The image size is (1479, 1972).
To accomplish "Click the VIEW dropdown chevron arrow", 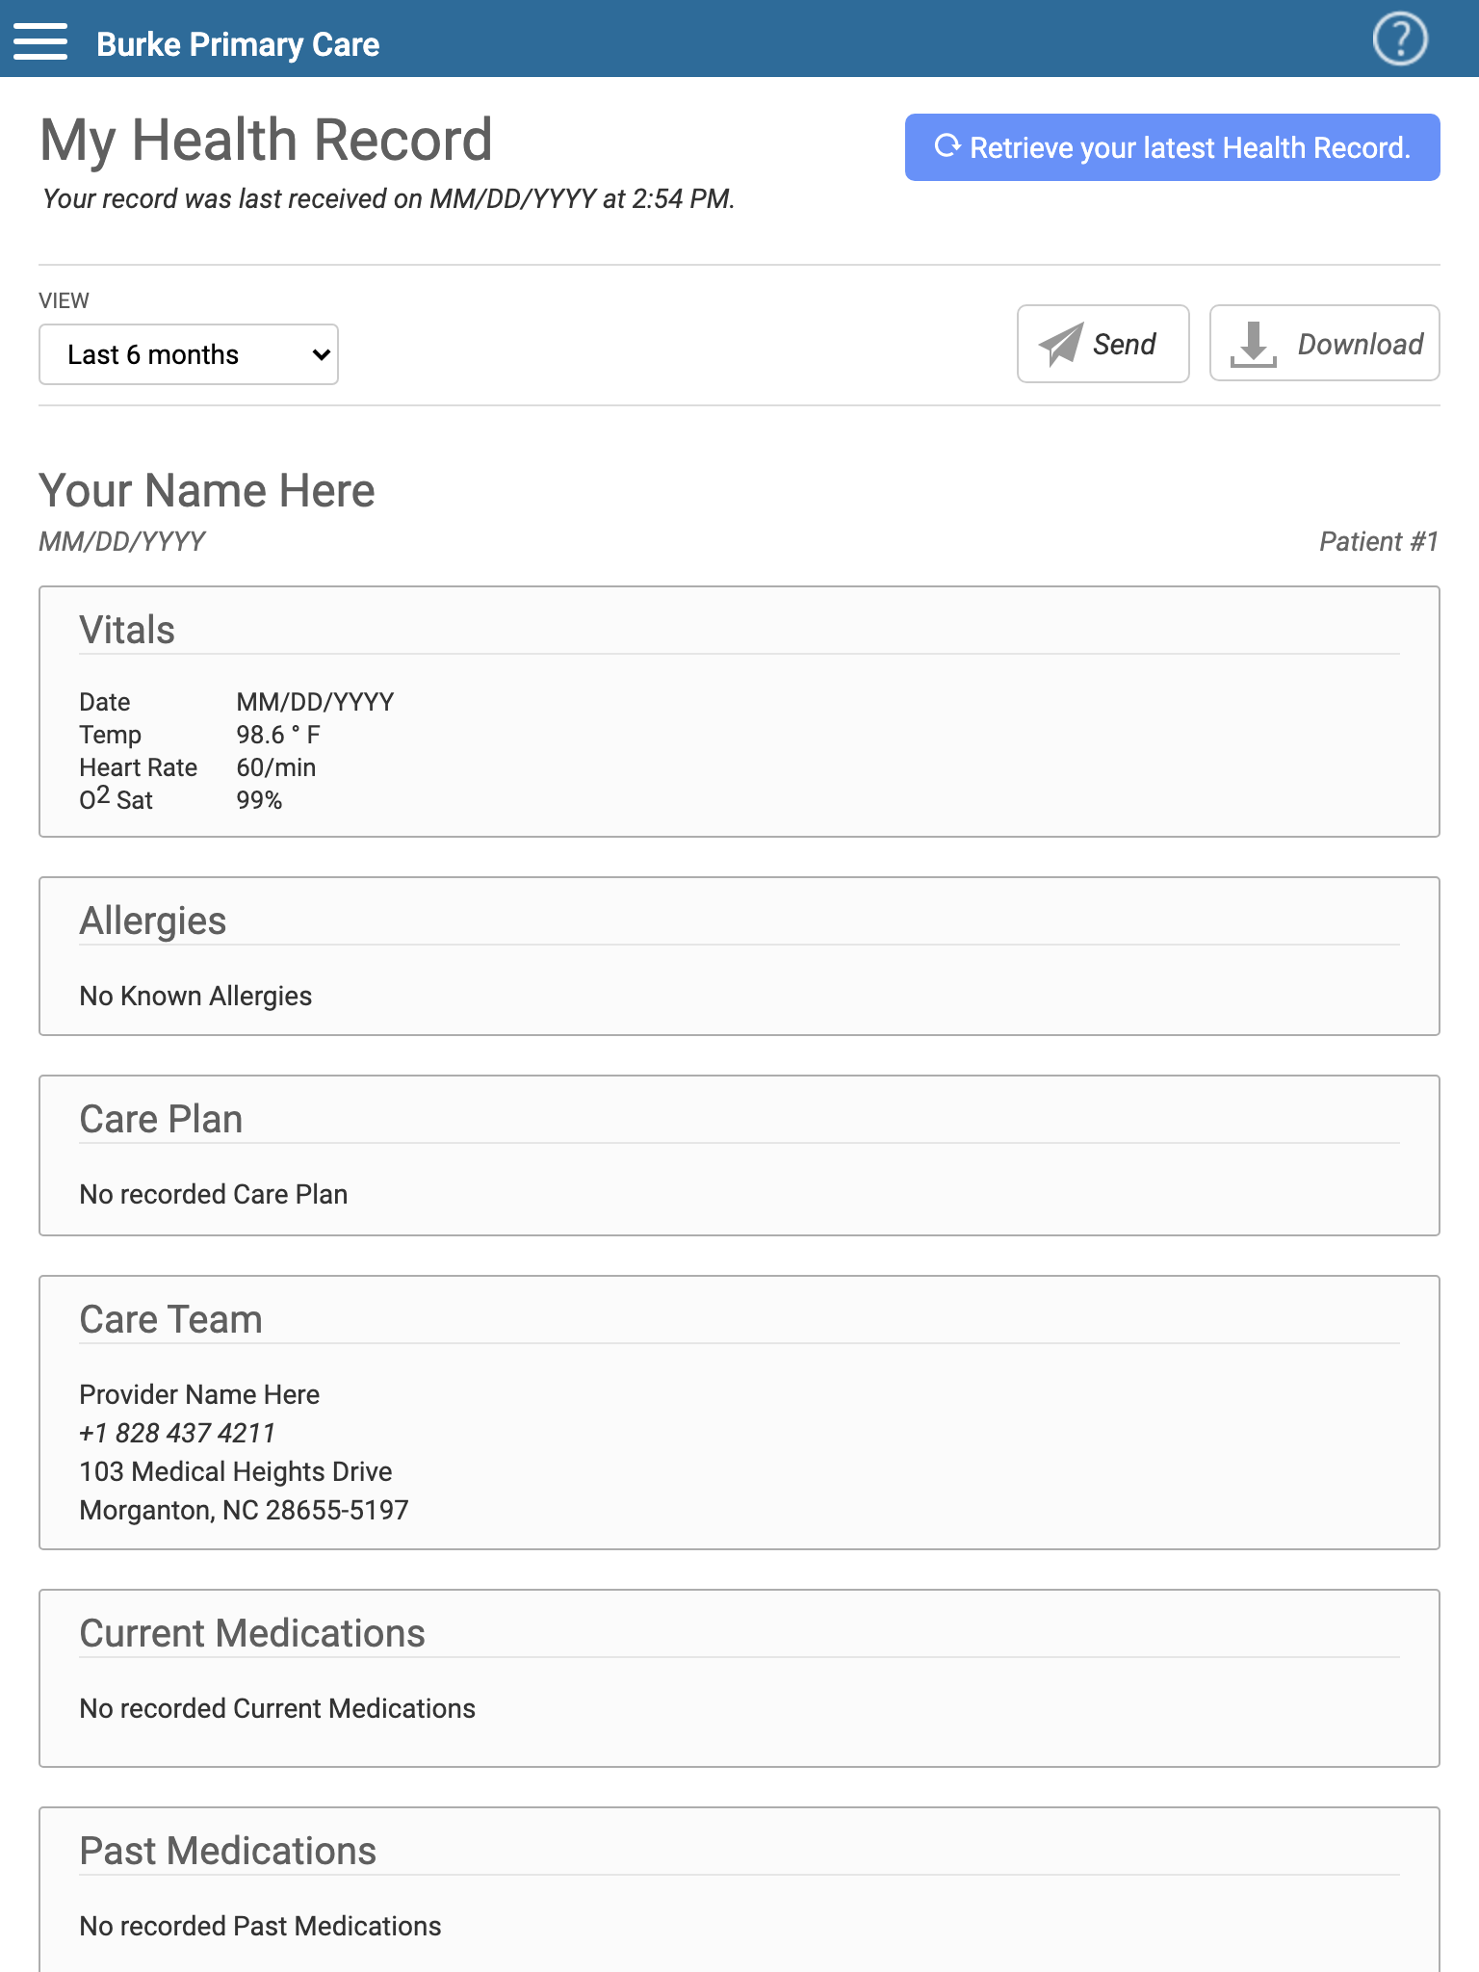I will click(321, 354).
